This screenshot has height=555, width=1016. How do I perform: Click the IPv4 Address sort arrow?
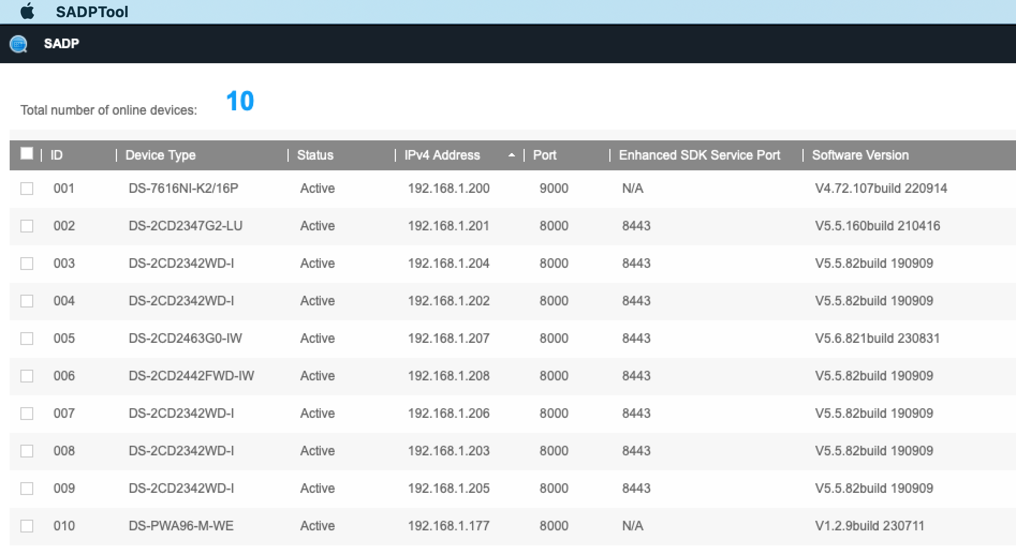[511, 155]
